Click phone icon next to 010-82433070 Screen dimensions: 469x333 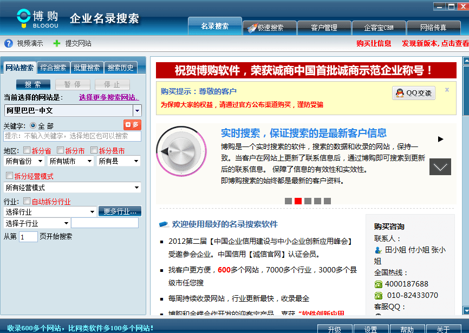click(379, 295)
